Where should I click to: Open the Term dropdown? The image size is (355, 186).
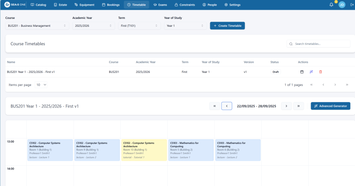(139, 26)
